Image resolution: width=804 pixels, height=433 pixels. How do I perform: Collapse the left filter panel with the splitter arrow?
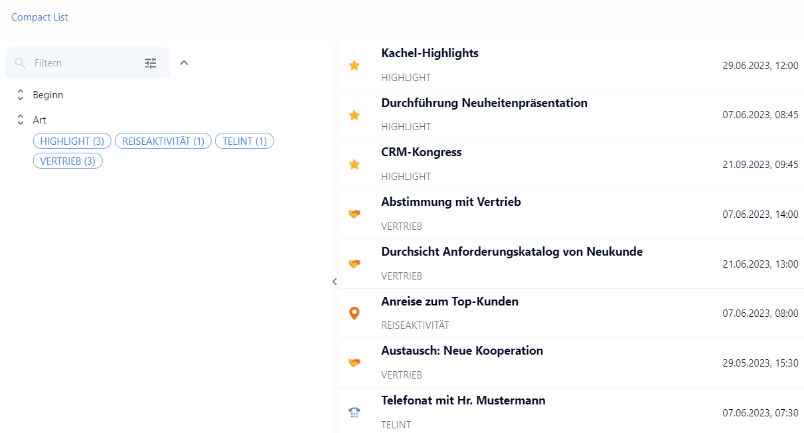pyautogui.click(x=335, y=282)
